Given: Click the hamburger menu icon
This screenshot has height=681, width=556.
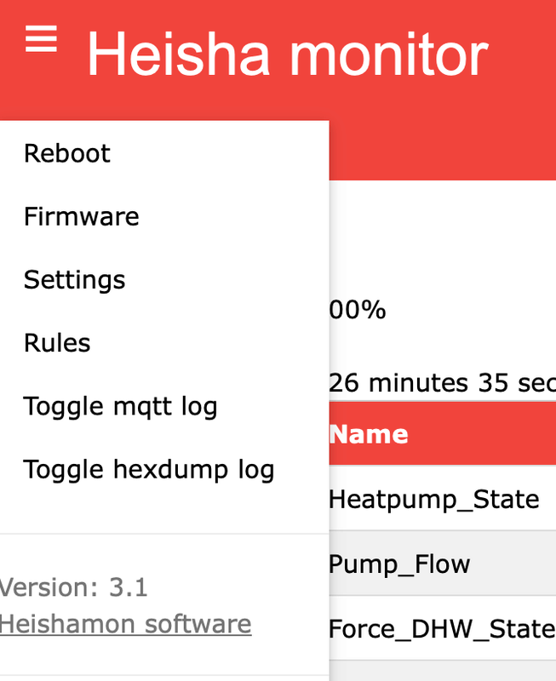Looking at the screenshot, I should (41, 39).
